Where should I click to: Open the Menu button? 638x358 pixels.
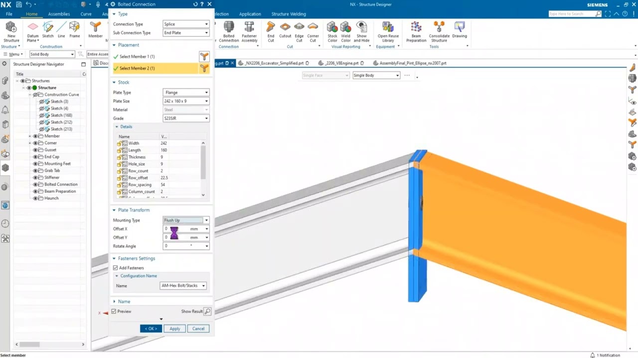[x=13, y=54]
